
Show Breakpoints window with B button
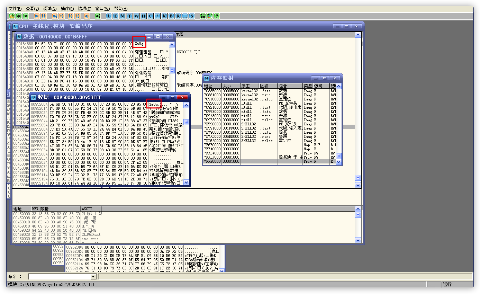171,16
